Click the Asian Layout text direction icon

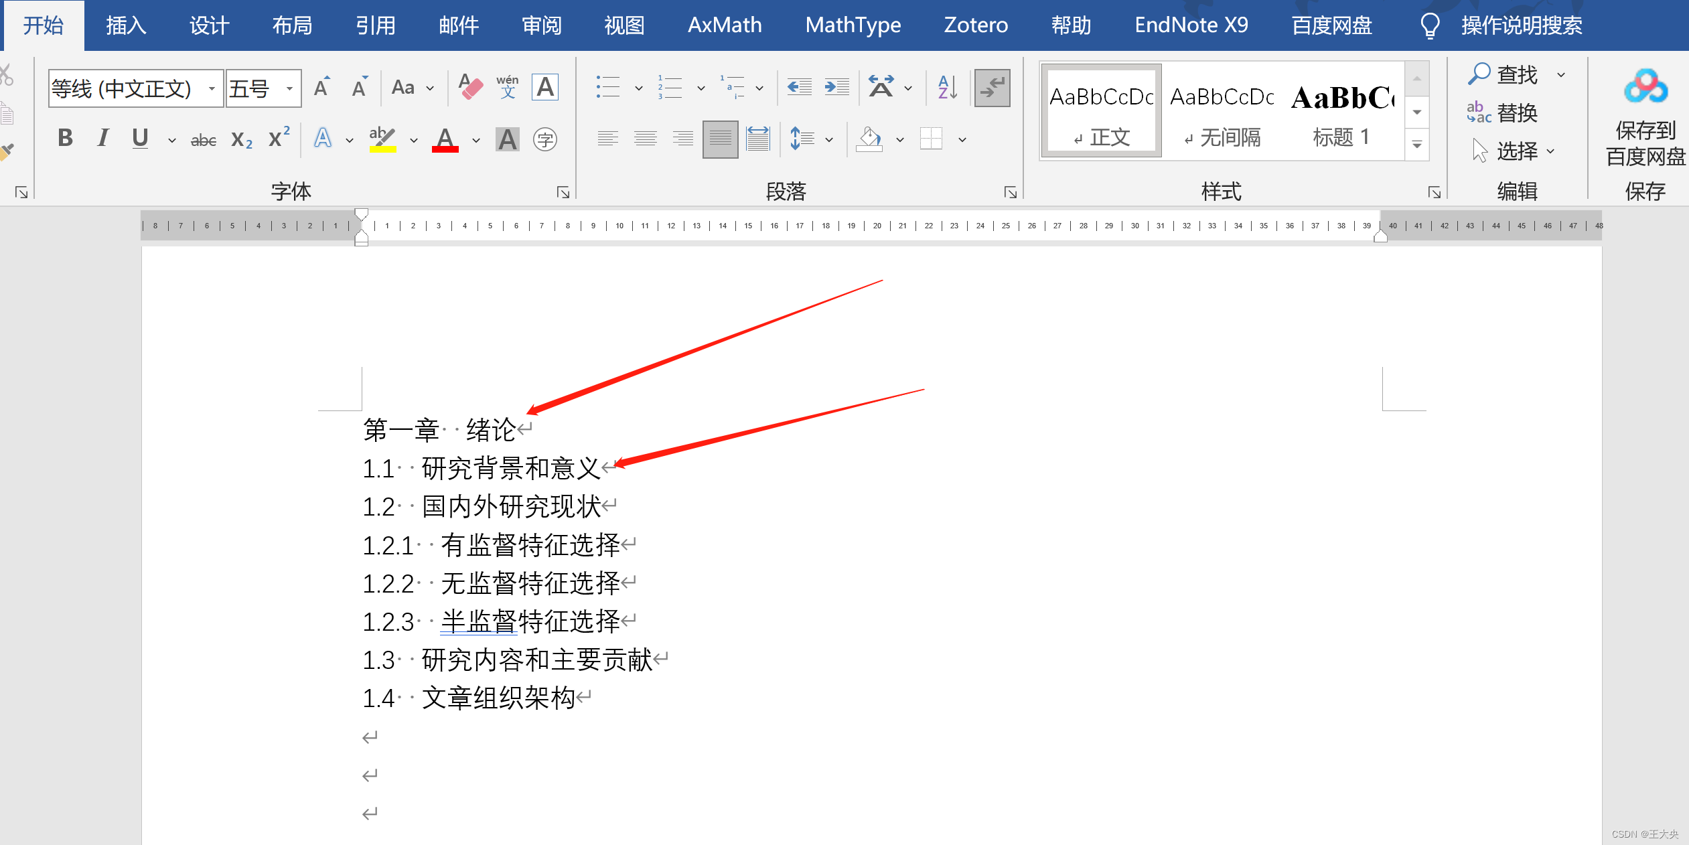pyautogui.click(x=881, y=87)
